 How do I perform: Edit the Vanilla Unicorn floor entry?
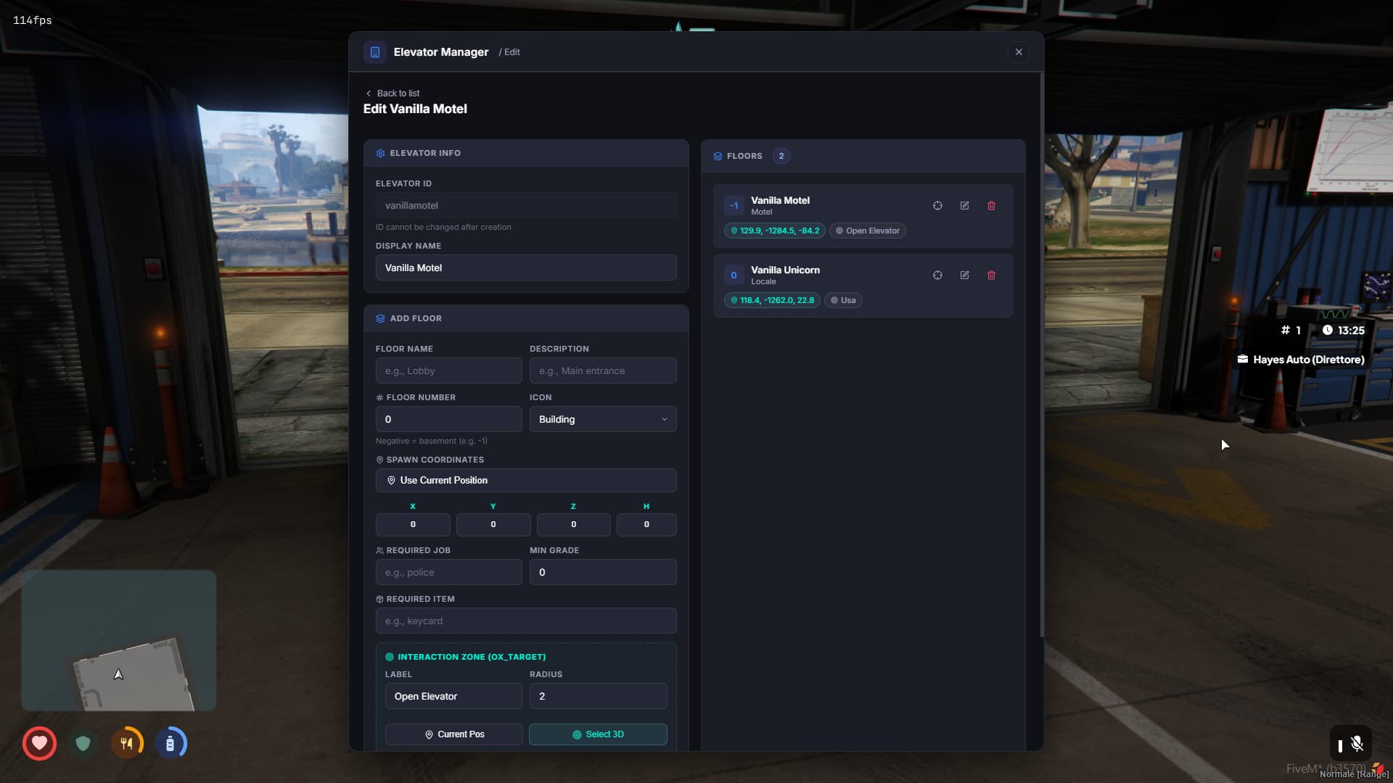964,275
